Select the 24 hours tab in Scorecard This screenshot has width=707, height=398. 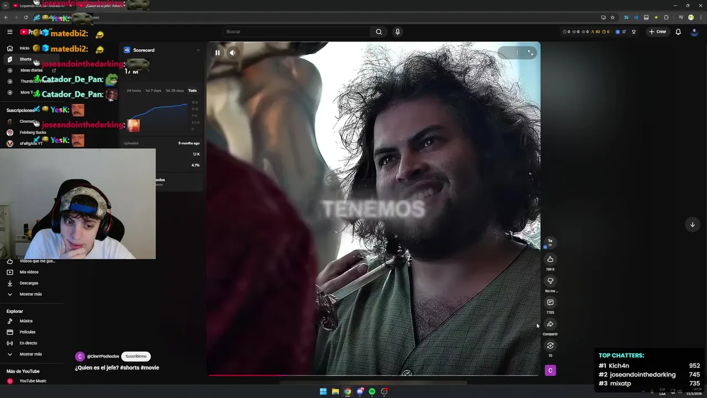(x=134, y=91)
